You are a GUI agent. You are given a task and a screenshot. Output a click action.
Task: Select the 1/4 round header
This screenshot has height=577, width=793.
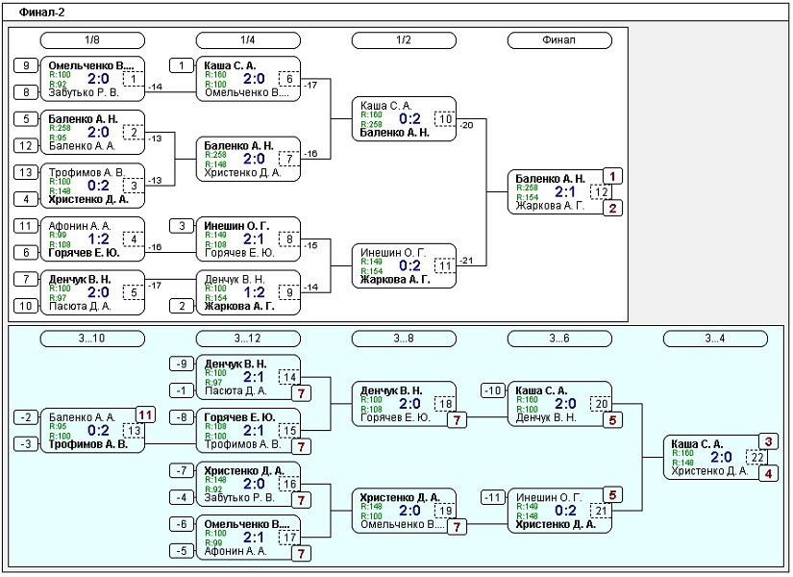(x=248, y=40)
